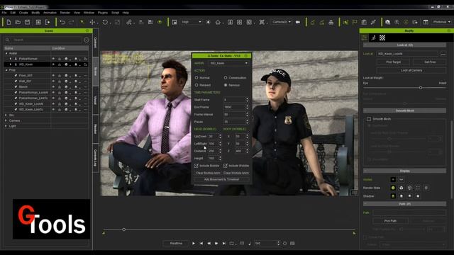Click the Pick Target button

point(393,62)
